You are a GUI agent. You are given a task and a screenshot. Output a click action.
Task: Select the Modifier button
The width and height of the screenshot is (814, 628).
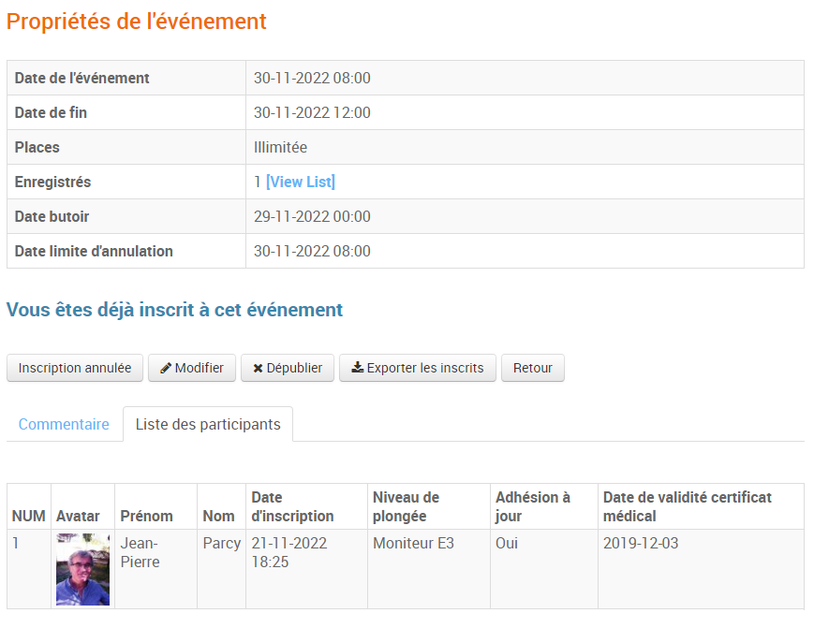click(191, 368)
